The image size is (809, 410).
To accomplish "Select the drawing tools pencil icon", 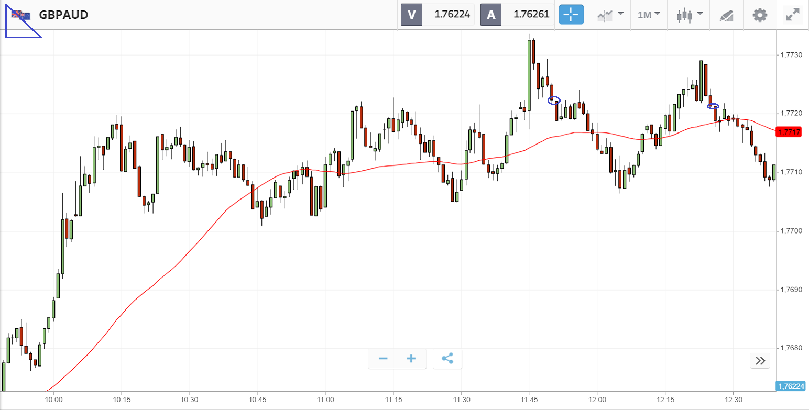I will (x=726, y=15).
